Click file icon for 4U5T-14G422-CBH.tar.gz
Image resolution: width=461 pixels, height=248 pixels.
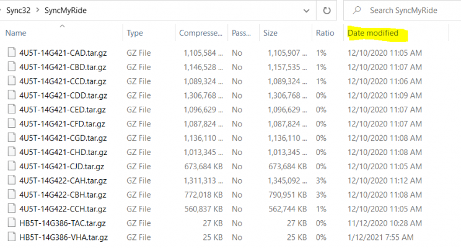[x=12, y=194]
